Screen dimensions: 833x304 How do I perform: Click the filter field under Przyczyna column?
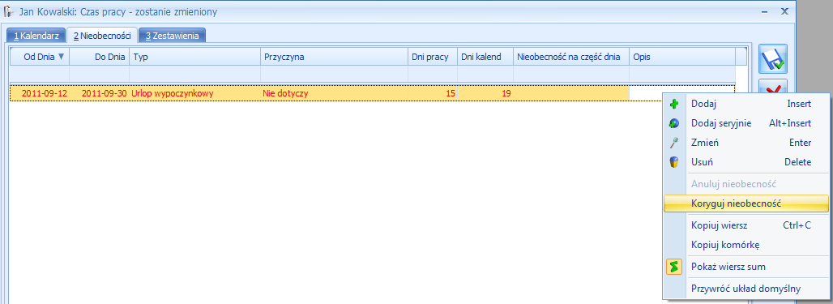334,73
